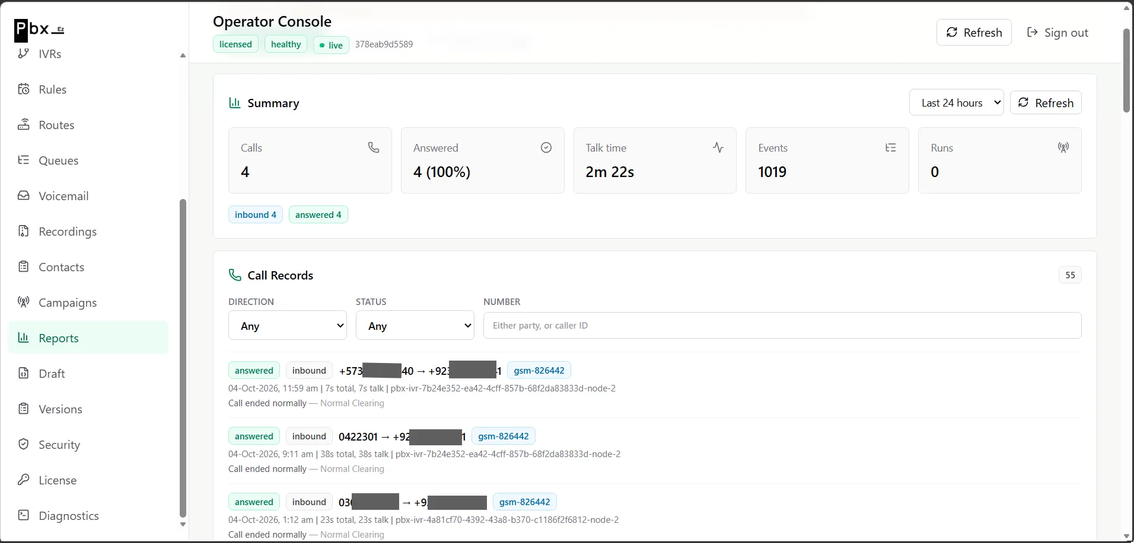The width and height of the screenshot is (1134, 543).
Task: Sign out of the Operator Console
Action: (1057, 33)
